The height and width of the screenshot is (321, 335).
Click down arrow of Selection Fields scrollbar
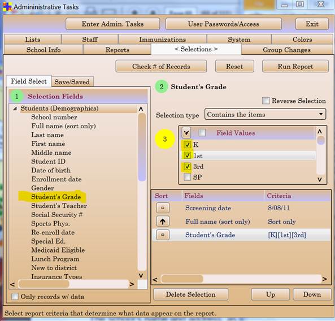[x=141, y=275]
